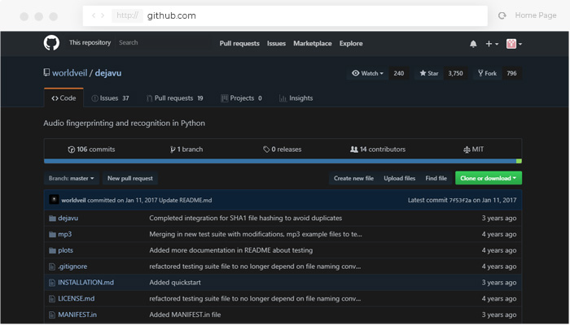The width and height of the screenshot is (570, 325).
Task: Click the .gitignore file icon
Action: tap(52, 266)
